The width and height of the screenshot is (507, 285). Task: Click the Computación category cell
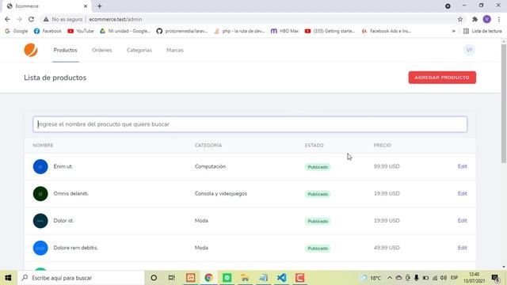point(210,166)
